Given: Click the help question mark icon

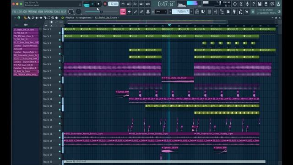Looking at the screenshot, I should [x=254, y=4].
